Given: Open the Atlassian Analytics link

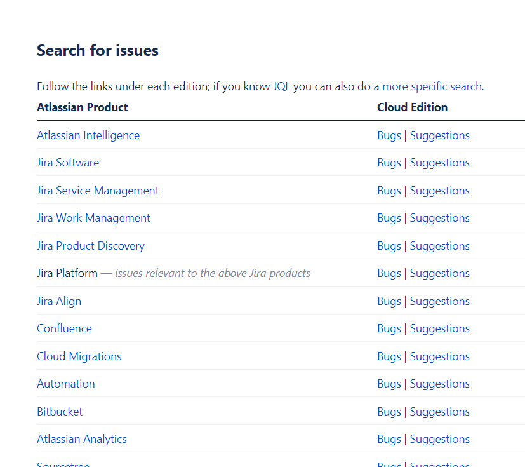Looking at the screenshot, I should 82,439.
